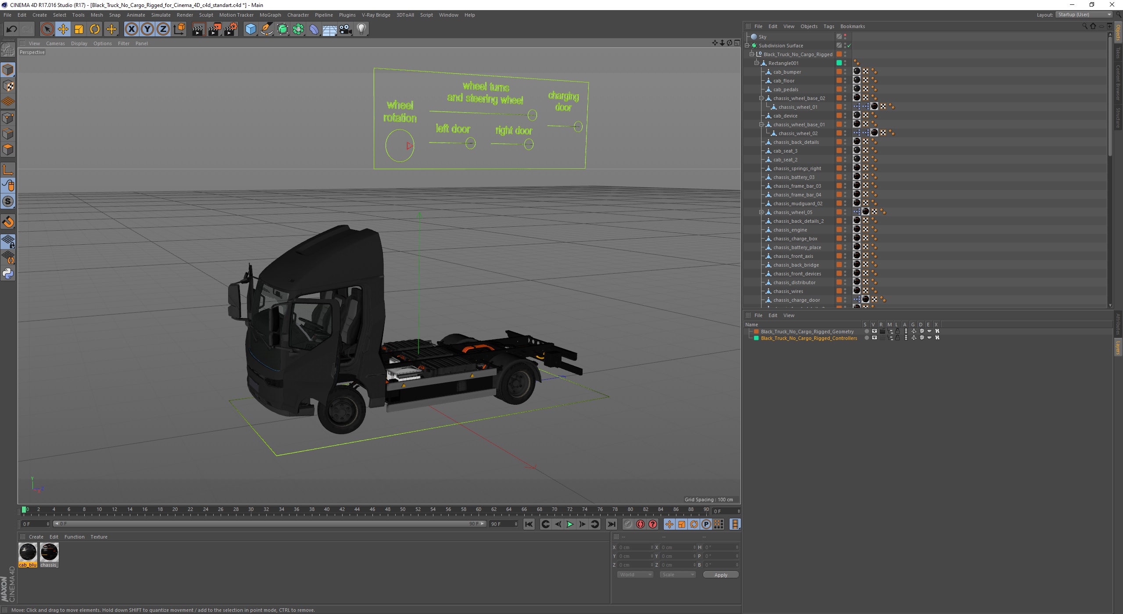This screenshot has width=1123, height=614.
Task: Click frame 44 on the timeline ruler
Action: (357, 510)
